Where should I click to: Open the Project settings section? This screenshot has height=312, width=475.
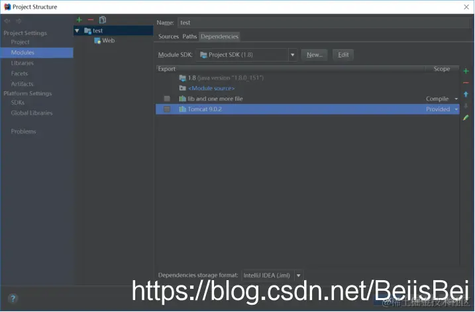20,42
